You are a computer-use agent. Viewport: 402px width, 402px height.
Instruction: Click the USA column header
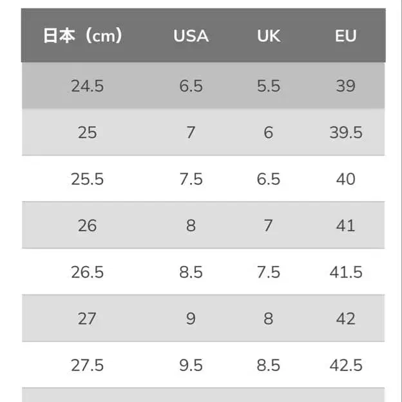191,36
